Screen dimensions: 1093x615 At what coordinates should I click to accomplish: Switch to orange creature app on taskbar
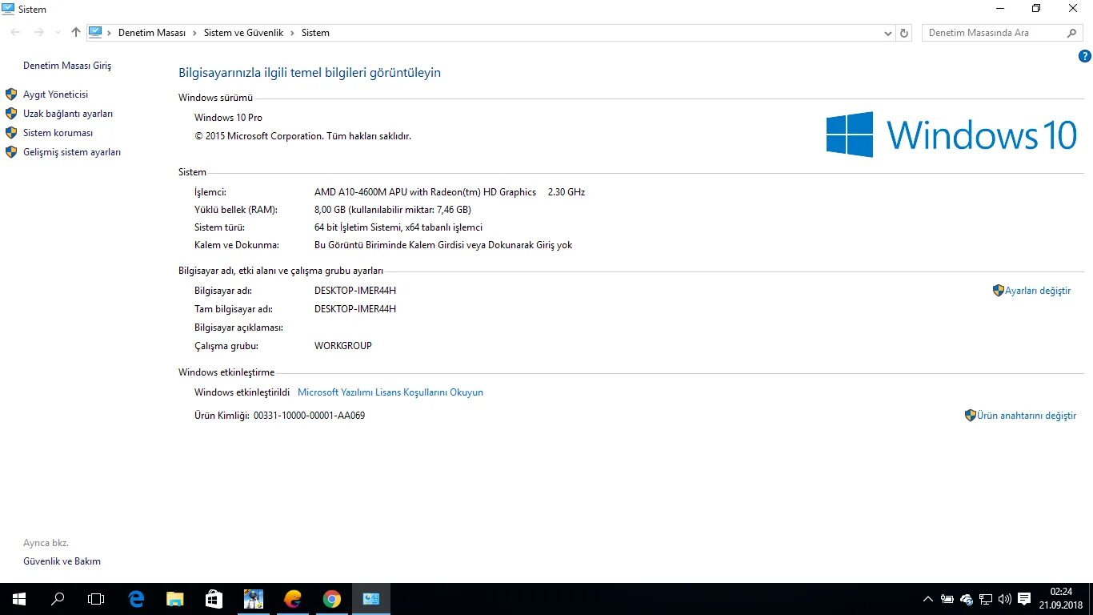(293, 599)
